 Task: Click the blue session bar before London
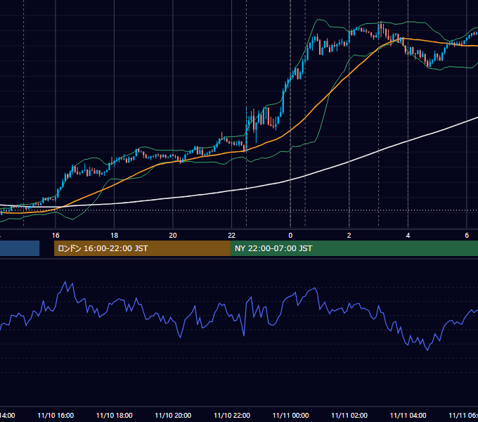coord(20,248)
